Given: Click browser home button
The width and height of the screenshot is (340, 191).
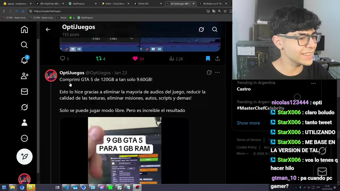Looking at the screenshot, I should pos(23,11).
